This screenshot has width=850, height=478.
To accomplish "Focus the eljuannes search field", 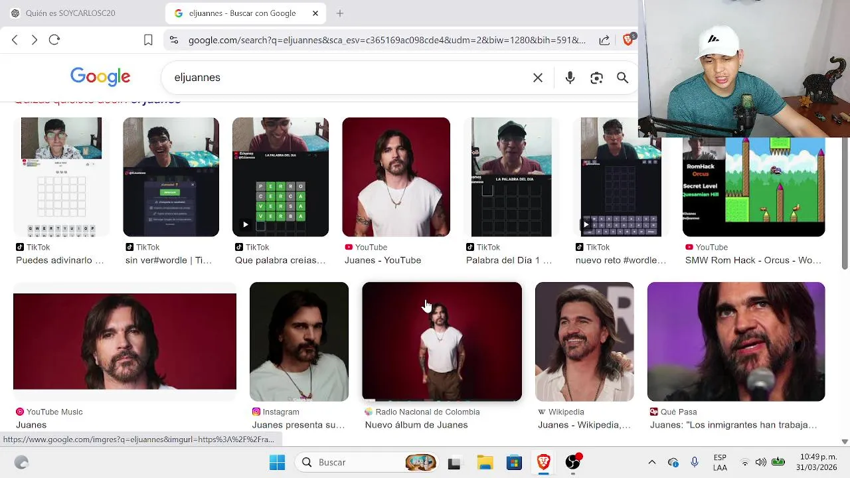I will click(x=349, y=78).
